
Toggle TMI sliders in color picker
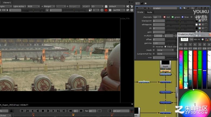tap(191, 39)
